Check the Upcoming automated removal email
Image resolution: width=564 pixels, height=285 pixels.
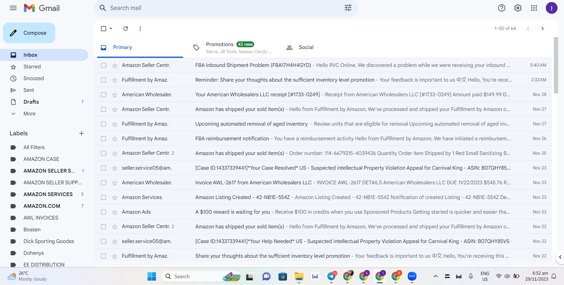(103, 124)
